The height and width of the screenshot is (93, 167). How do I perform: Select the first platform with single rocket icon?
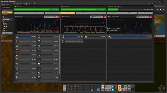(x=3, y=22)
